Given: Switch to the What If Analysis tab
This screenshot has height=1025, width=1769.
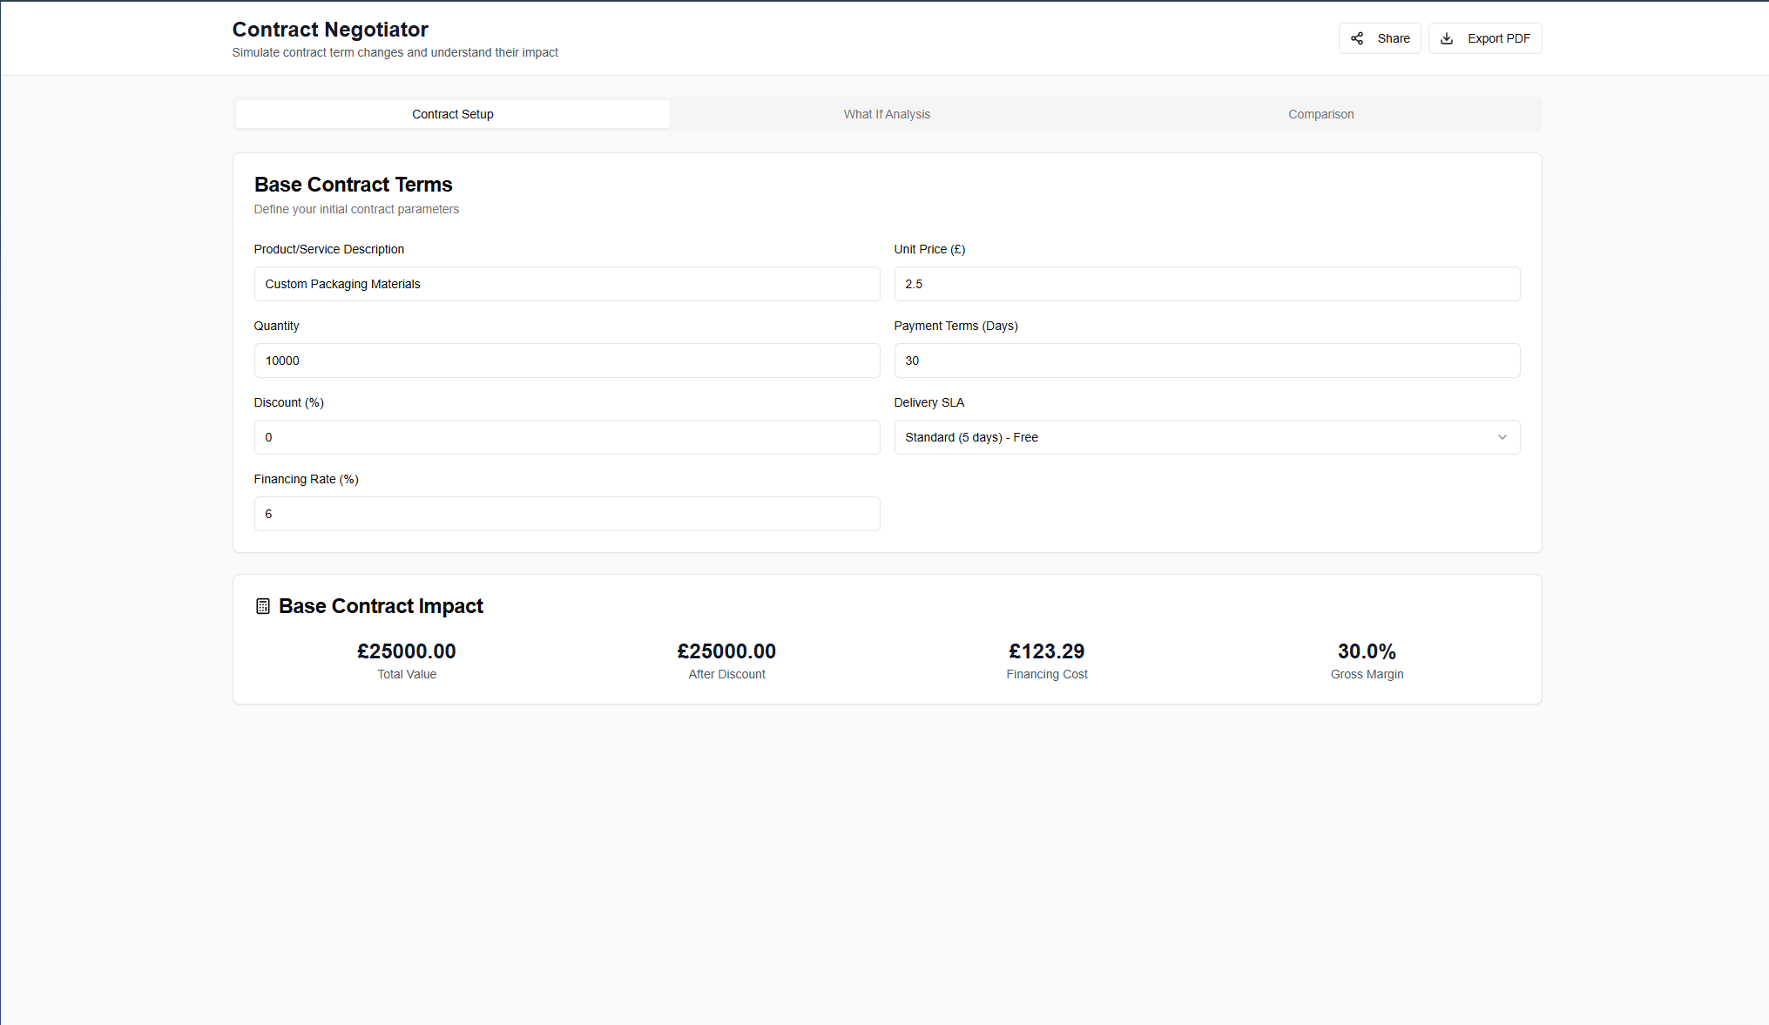Looking at the screenshot, I should coord(887,114).
